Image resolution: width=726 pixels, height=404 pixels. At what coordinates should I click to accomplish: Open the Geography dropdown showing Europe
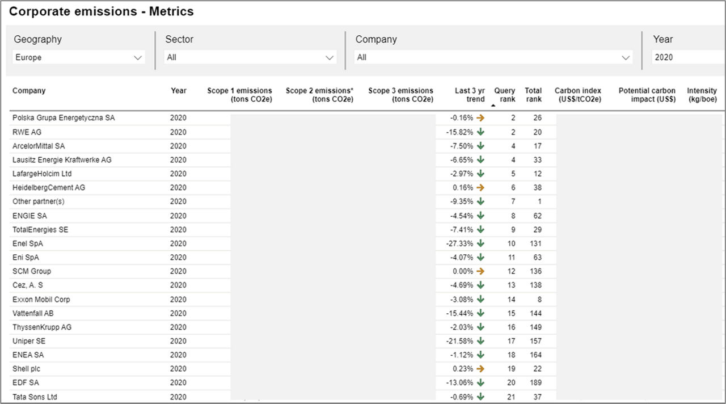[79, 57]
